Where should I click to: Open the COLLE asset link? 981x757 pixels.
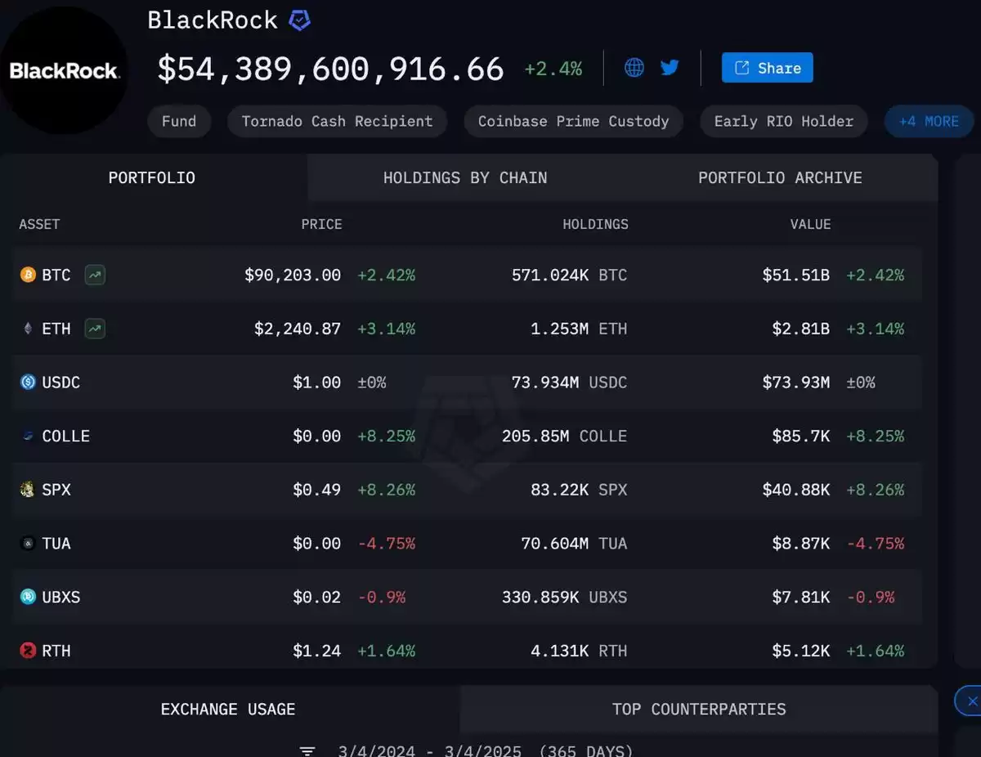click(x=66, y=436)
